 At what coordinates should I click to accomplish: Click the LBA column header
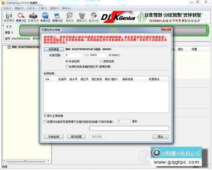point(47,79)
